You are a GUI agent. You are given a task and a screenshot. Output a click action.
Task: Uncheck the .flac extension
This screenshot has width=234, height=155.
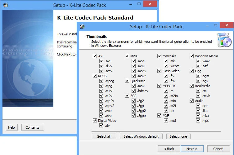(x=198, y=111)
